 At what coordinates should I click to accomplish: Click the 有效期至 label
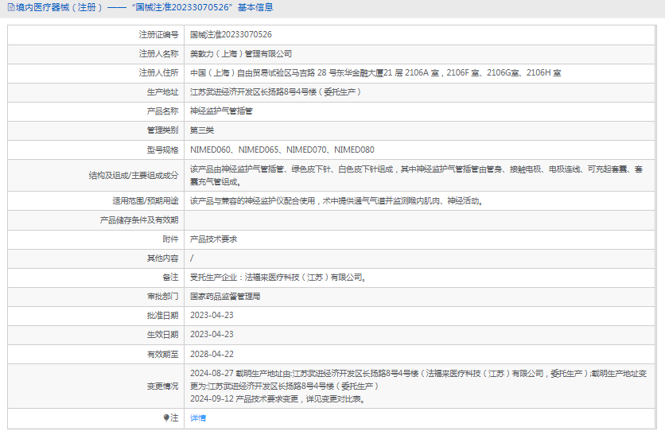point(162,354)
